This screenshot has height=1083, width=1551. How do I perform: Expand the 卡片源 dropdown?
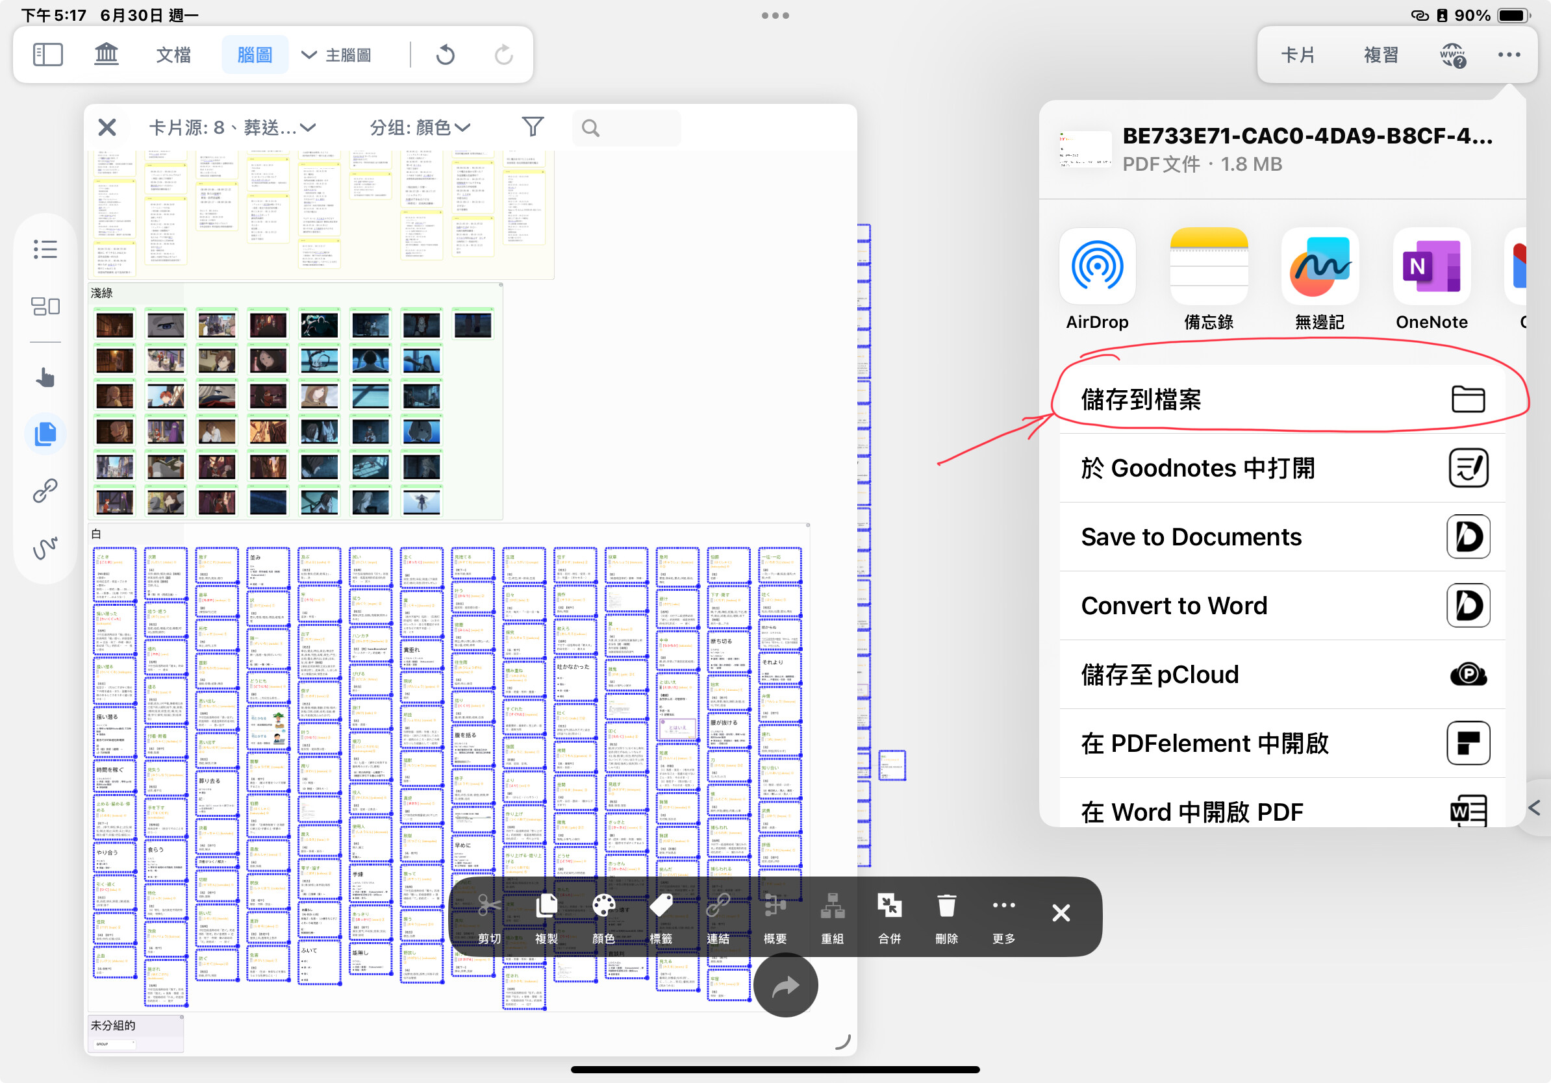(x=233, y=127)
